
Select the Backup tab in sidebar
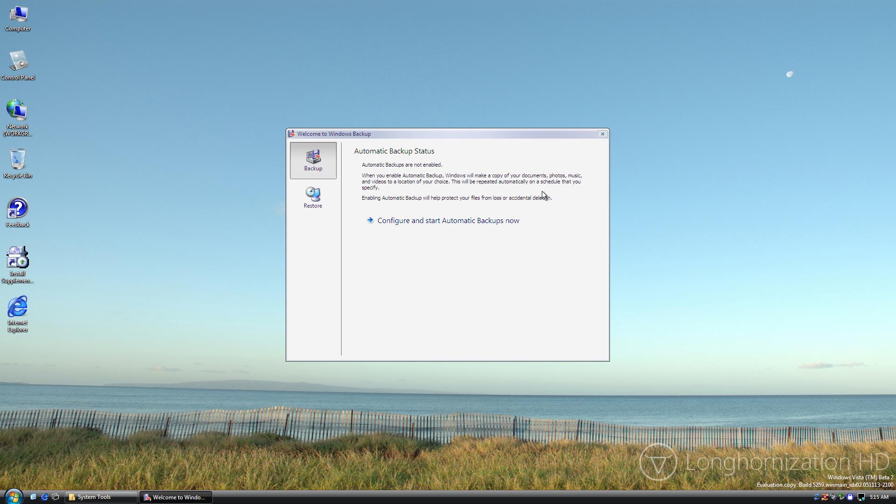pos(313,160)
